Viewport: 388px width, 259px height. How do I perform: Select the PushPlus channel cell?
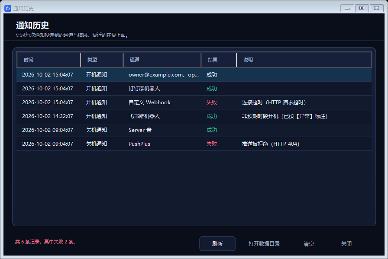click(139, 144)
